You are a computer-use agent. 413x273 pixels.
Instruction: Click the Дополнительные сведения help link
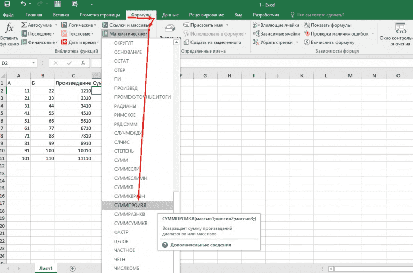pos(200,245)
